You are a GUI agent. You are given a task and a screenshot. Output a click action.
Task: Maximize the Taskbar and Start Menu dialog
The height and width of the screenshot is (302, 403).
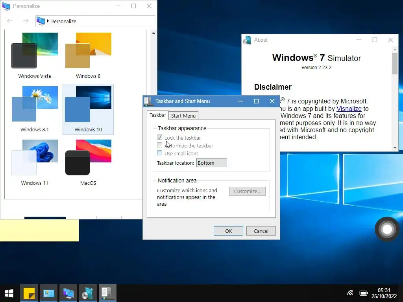256,101
